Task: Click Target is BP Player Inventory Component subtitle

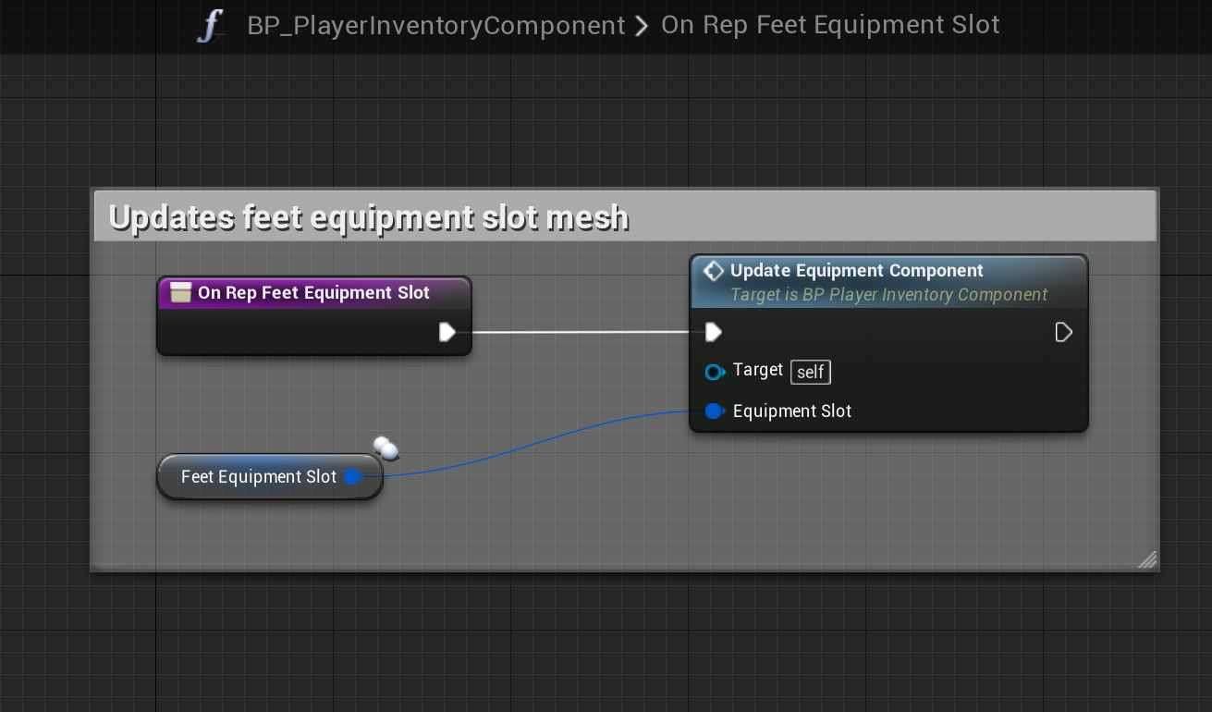Action: coord(888,295)
